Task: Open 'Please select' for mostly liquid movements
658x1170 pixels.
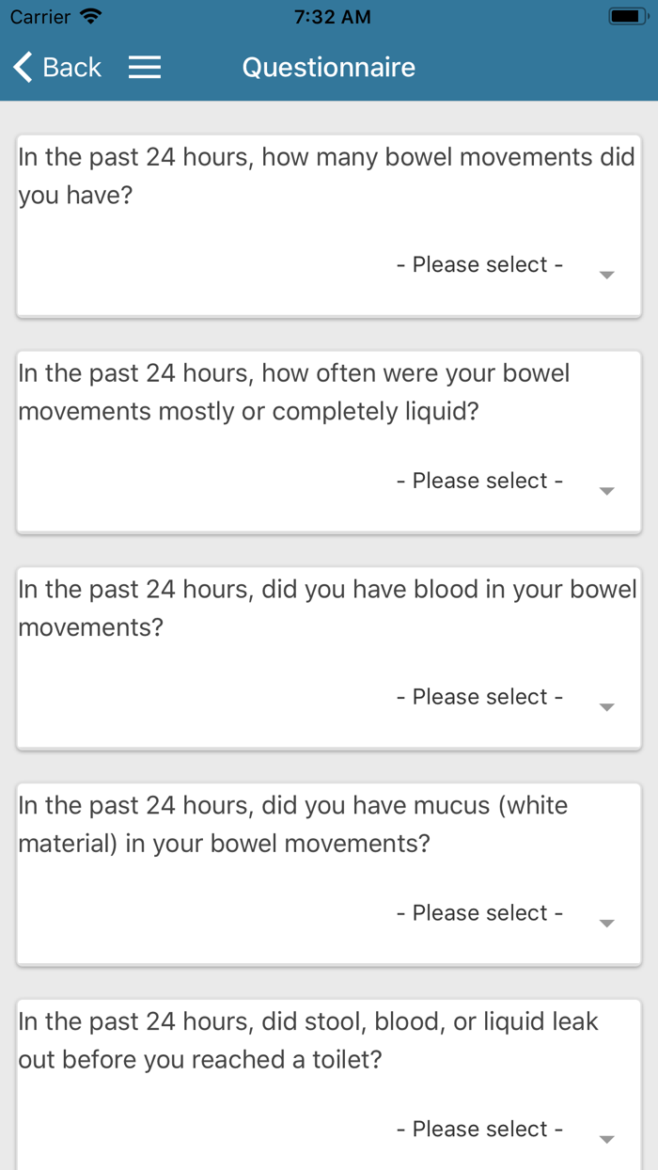Action: (479, 481)
